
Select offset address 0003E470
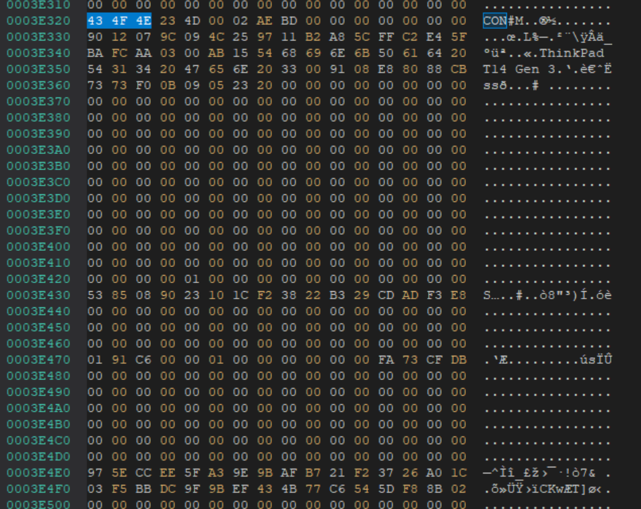pyautogui.click(x=38, y=360)
